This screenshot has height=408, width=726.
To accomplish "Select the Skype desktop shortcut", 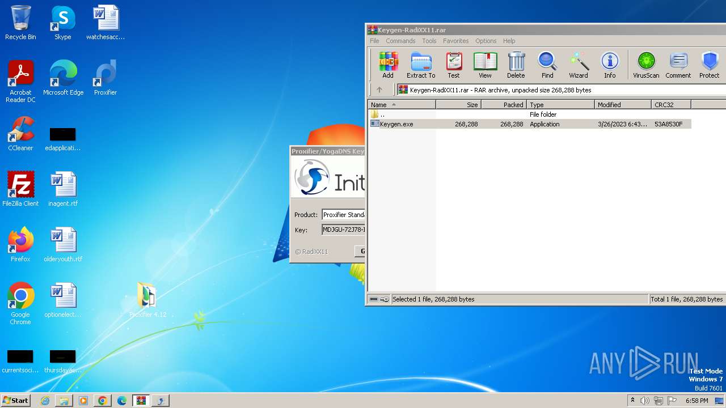I will [x=63, y=23].
